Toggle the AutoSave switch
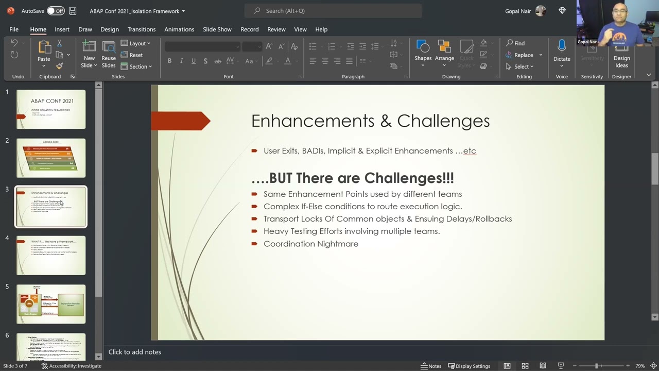 (x=56, y=11)
